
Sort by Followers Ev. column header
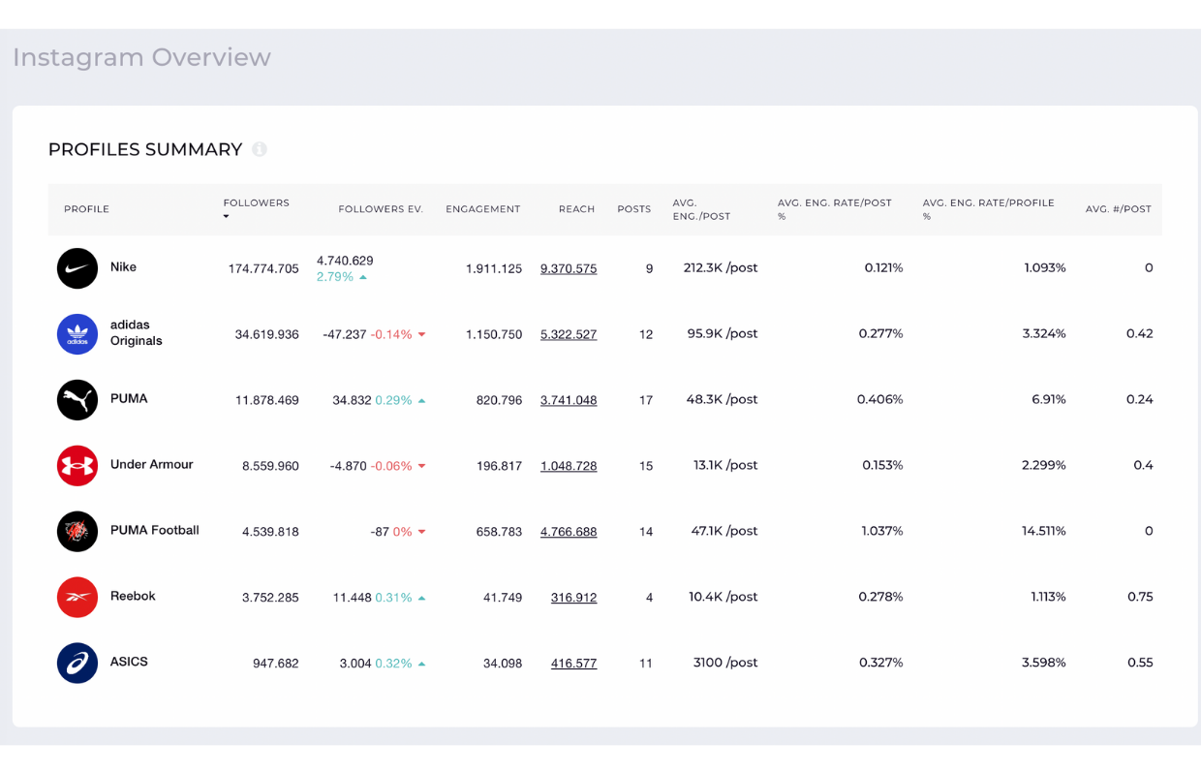(381, 209)
